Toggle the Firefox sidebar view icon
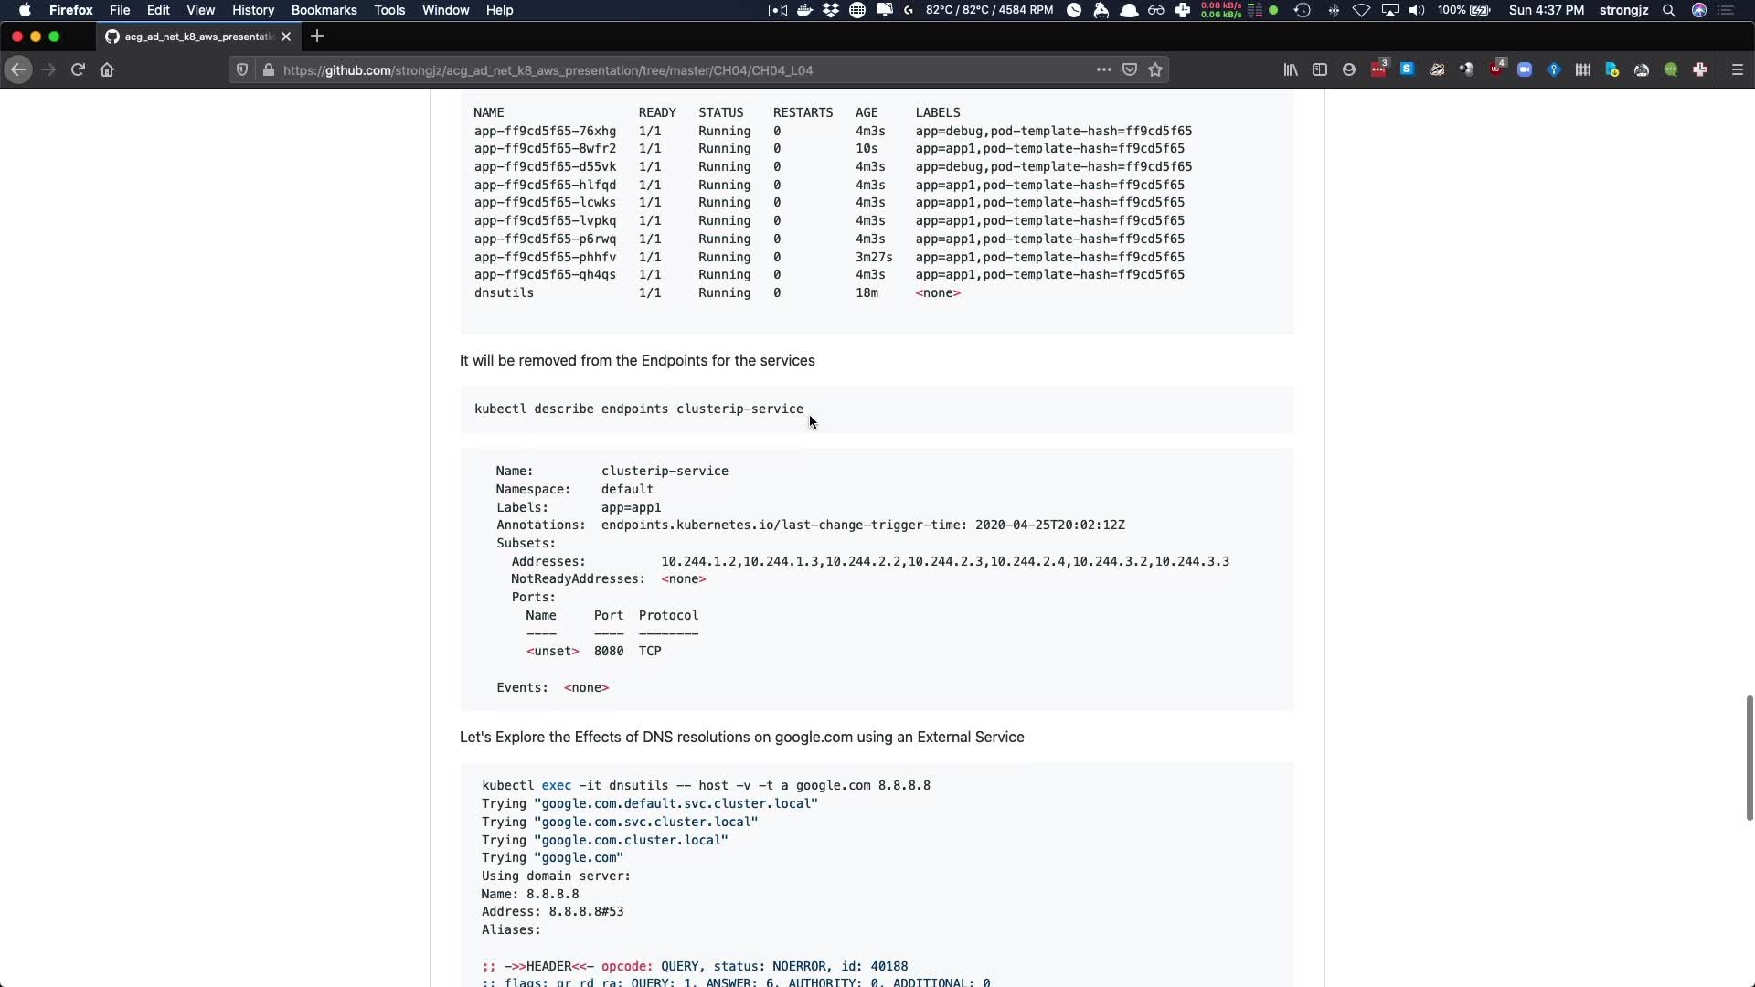This screenshot has height=987, width=1755. (1320, 69)
